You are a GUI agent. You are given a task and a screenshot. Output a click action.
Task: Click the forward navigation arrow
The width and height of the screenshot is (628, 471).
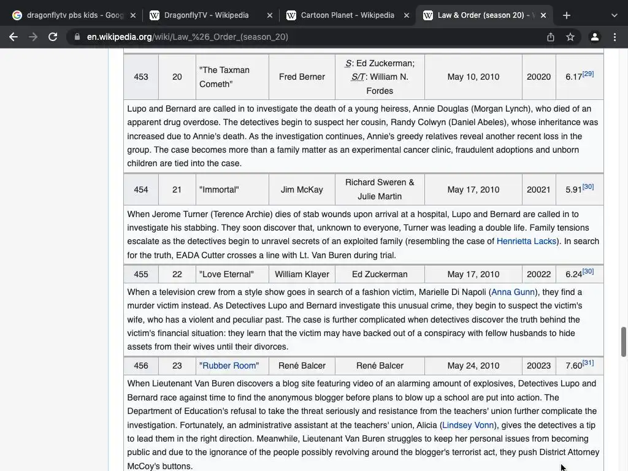tap(33, 37)
